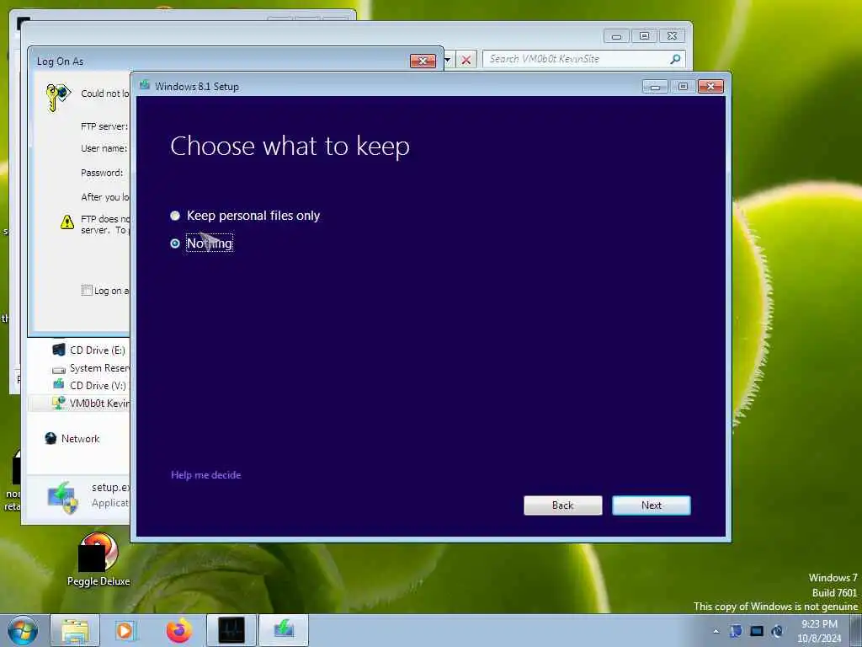The width and height of the screenshot is (862, 647).
Task: Click the volume tray icon
Action: (777, 631)
